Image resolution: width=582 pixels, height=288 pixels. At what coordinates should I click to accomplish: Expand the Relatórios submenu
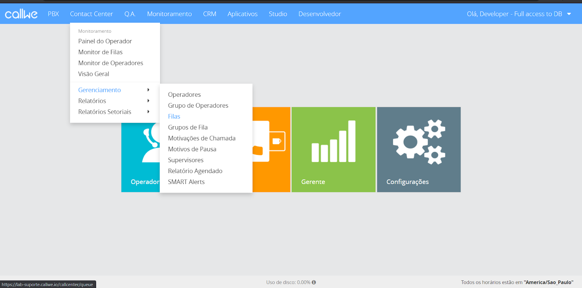click(x=92, y=101)
